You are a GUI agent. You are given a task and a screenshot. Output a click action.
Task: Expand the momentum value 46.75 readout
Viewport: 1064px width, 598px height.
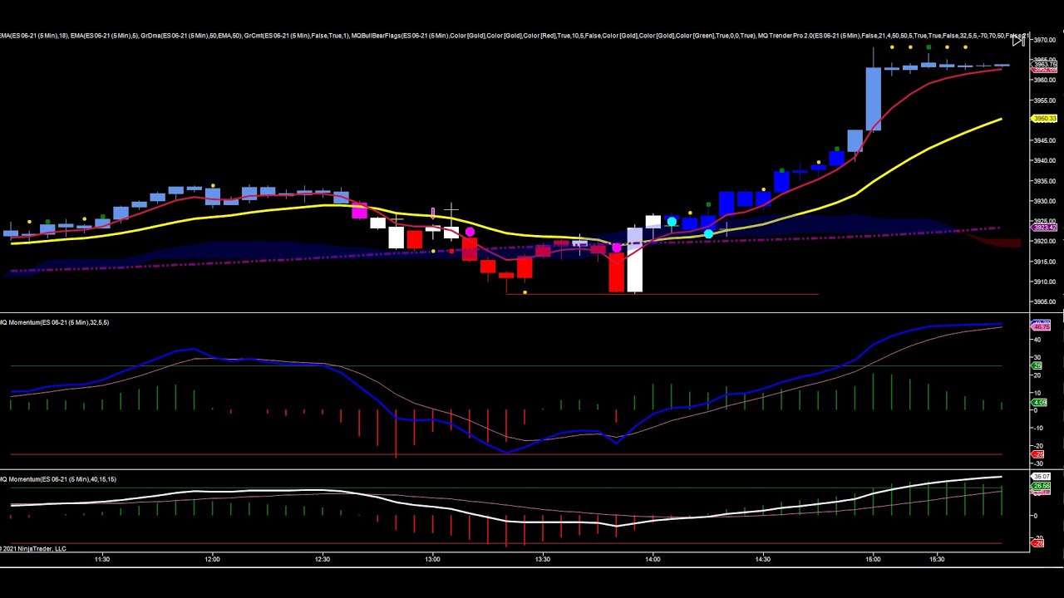click(x=1040, y=326)
